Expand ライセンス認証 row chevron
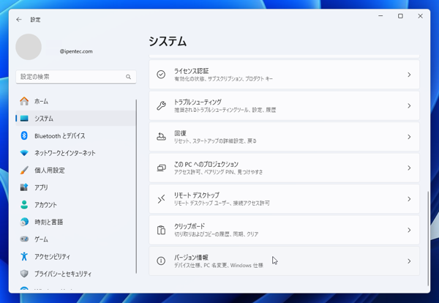This screenshot has height=303, width=439. pyautogui.click(x=409, y=75)
